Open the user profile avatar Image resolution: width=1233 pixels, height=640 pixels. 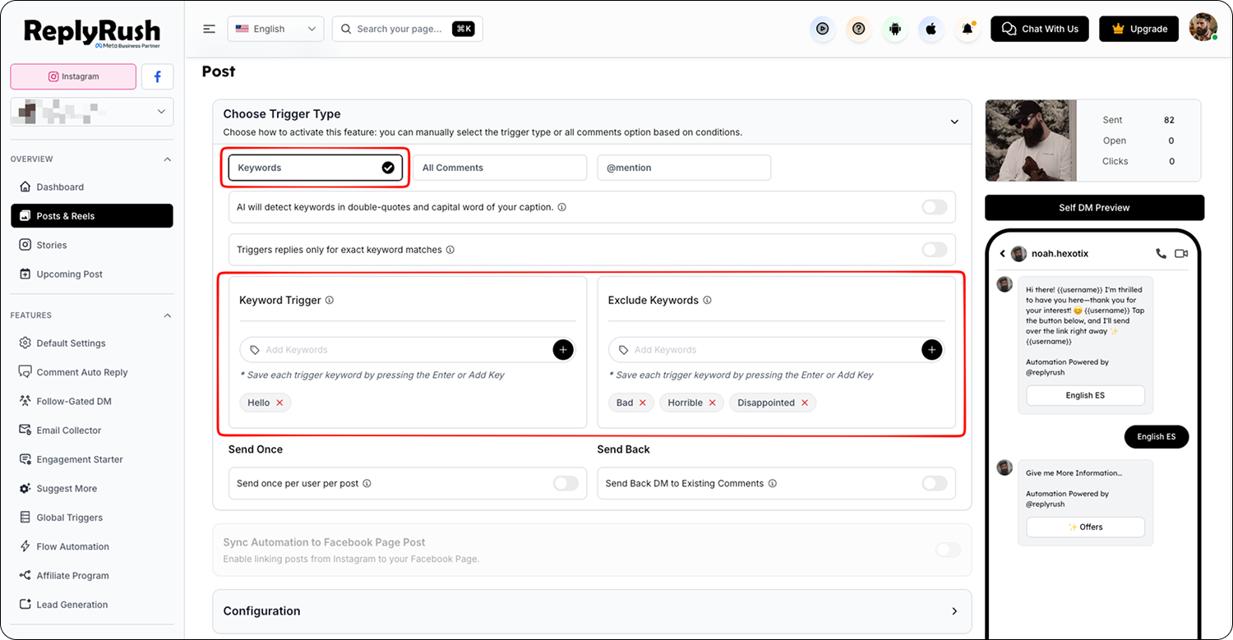point(1203,29)
